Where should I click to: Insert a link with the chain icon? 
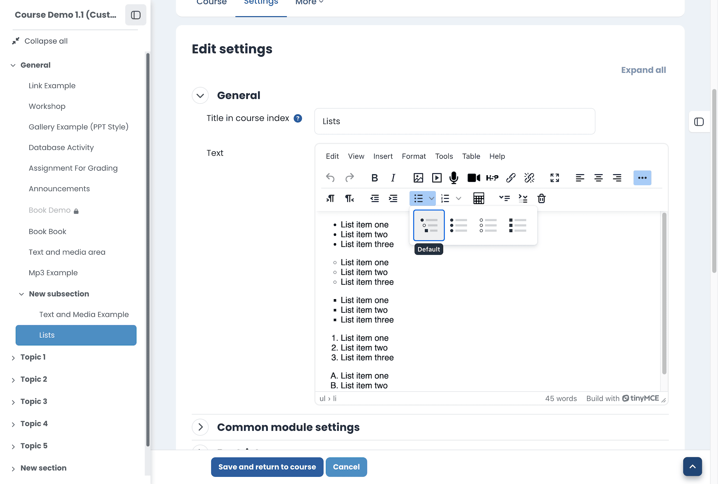(x=511, y=178)
